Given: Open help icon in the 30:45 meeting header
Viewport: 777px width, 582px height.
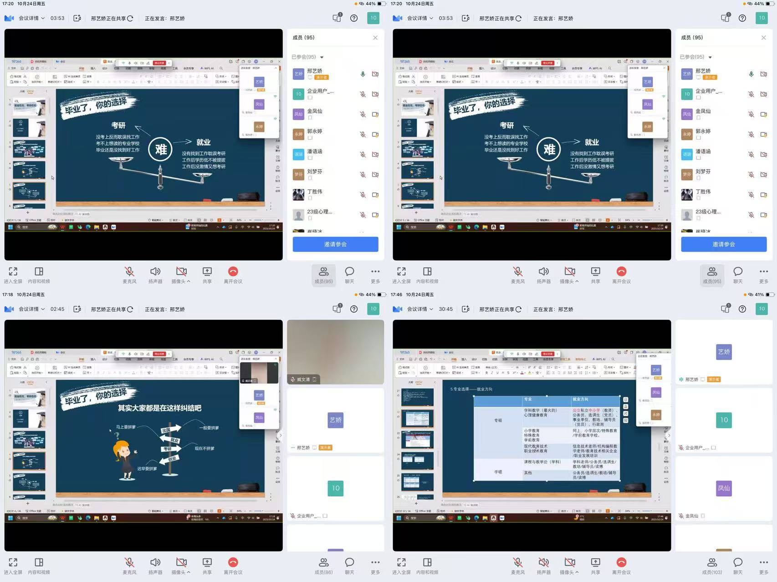Looking at the screenshot, I should pos(742,309).
